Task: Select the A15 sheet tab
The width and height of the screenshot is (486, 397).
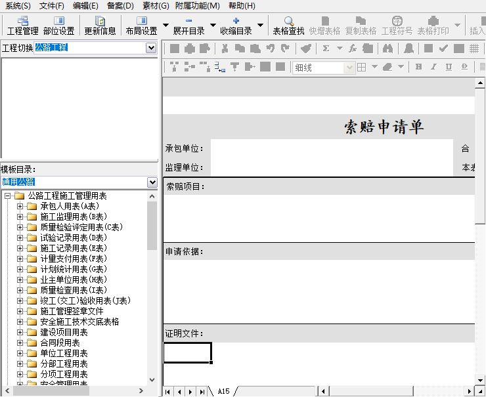Action: pyautogui.click(x=223, y=391)
